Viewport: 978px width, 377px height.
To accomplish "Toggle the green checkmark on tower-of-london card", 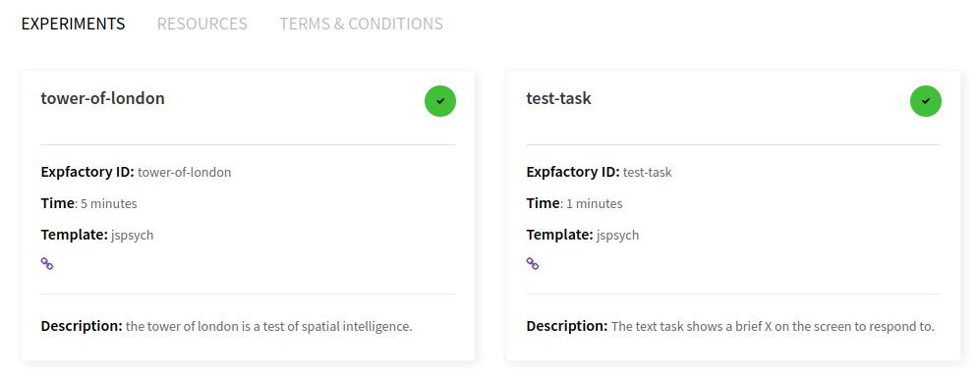I will (x=440, y=101).
